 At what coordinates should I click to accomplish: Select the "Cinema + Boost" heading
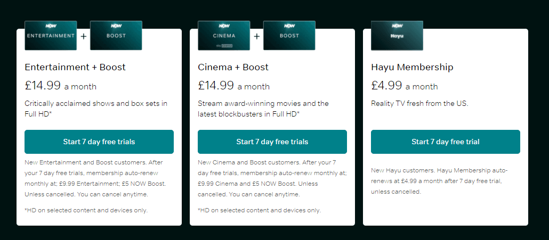[233, 67]
